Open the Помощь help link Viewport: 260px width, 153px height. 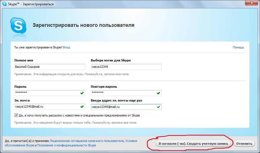[x=238, y=47]
